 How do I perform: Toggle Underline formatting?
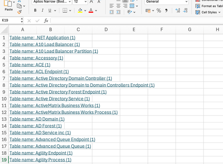tap(50, 10)
